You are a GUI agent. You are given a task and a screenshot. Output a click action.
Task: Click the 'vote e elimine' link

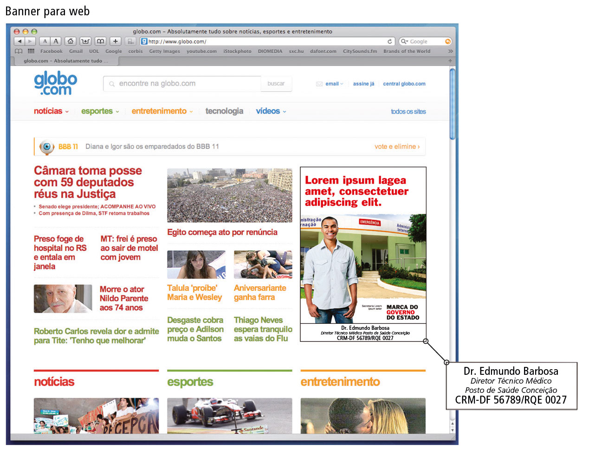coord(397,147)
